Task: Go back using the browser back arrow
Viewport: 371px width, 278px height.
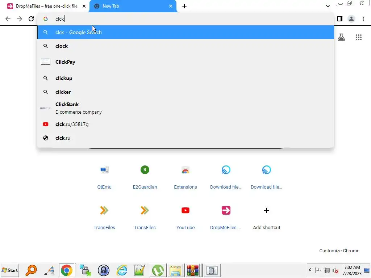Action: 8,19
